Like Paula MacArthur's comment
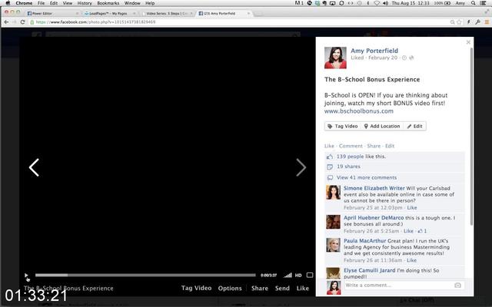Viewport: 492px width, 307px height. [x=412, y=260]
